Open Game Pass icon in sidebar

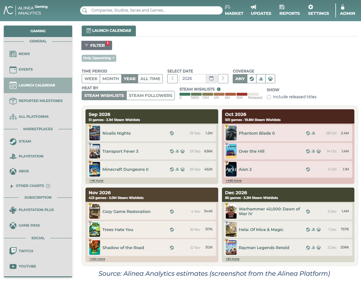coord(13,226)
